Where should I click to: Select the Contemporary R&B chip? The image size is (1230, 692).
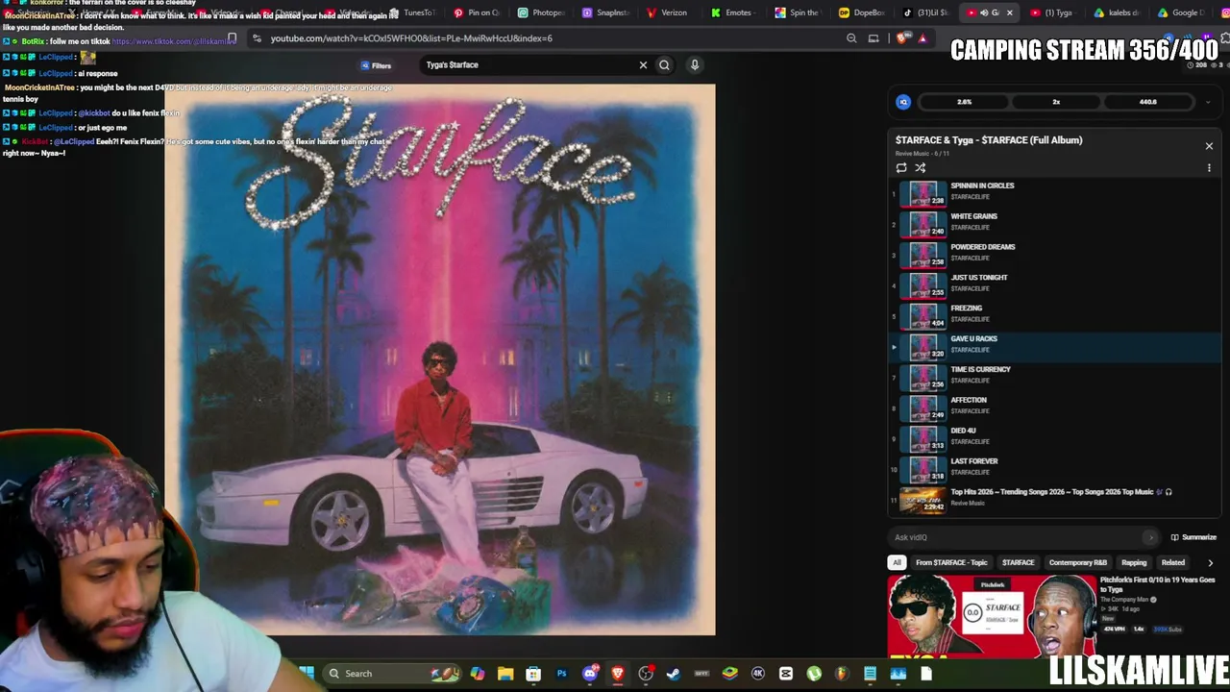point(1077,563)
